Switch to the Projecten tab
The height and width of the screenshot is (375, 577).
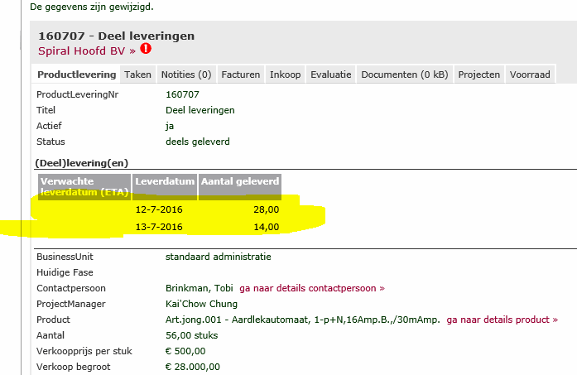pos(478,75)
